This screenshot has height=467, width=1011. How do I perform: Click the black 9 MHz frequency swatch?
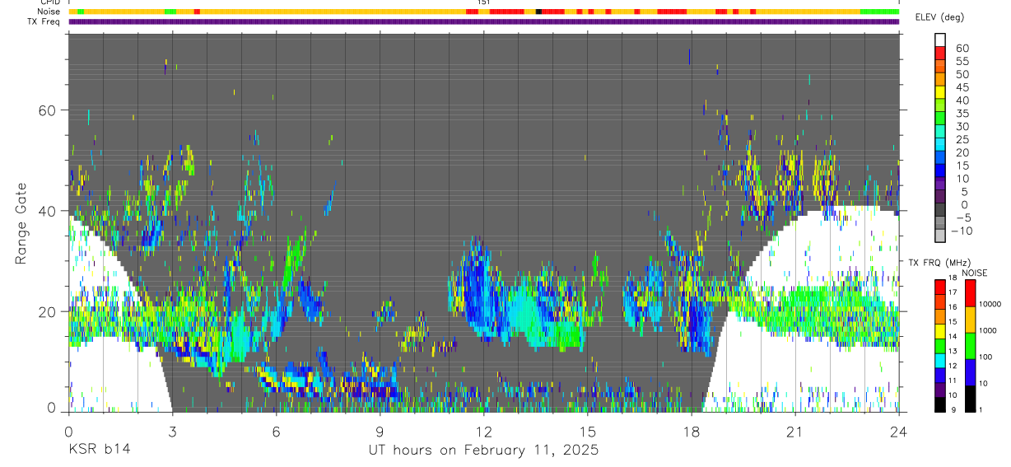[940, 404]
